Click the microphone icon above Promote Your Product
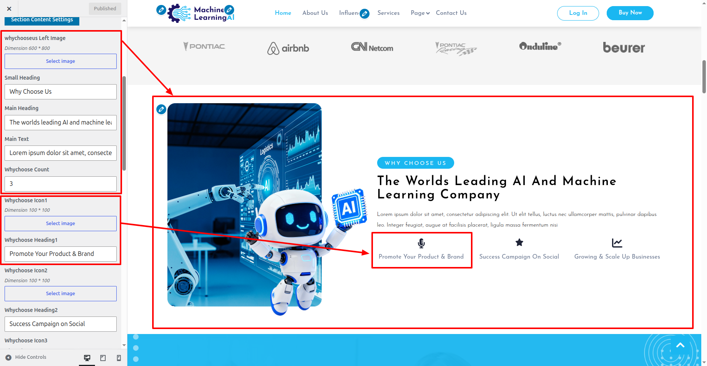The height and width of the screenshot is (366, 707). (421, 243)
